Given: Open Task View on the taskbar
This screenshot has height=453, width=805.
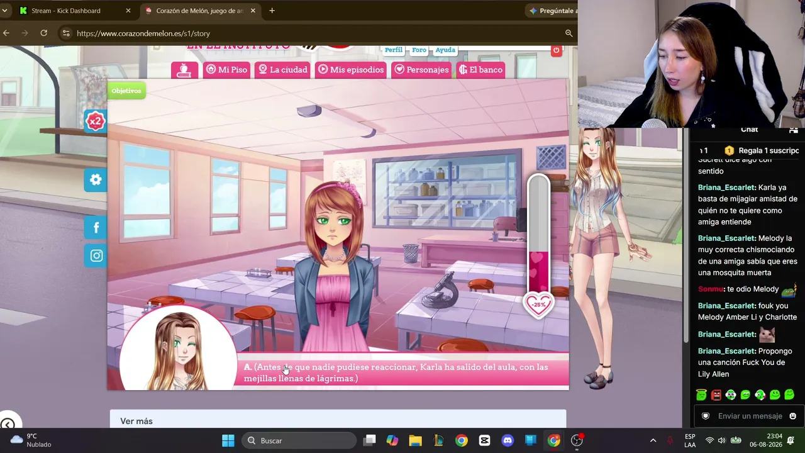Looking at the screenshot, I should 369,440.
